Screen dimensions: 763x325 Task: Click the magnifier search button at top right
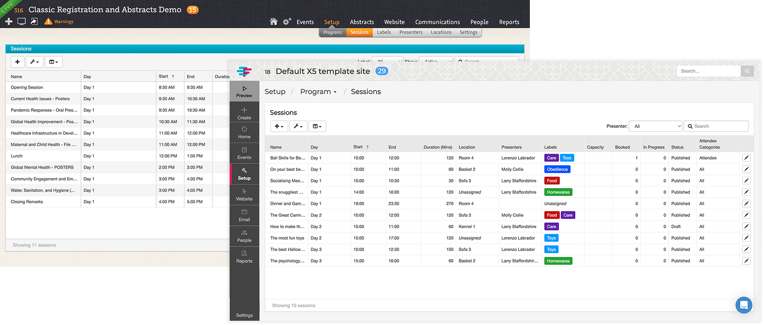[x=747, y=71]
